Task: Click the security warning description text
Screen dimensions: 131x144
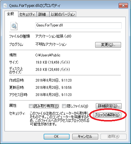Action: 60,119
